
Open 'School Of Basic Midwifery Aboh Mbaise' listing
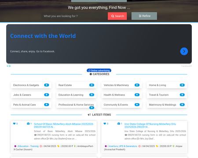pyautogui.click(x=63, y=126)
